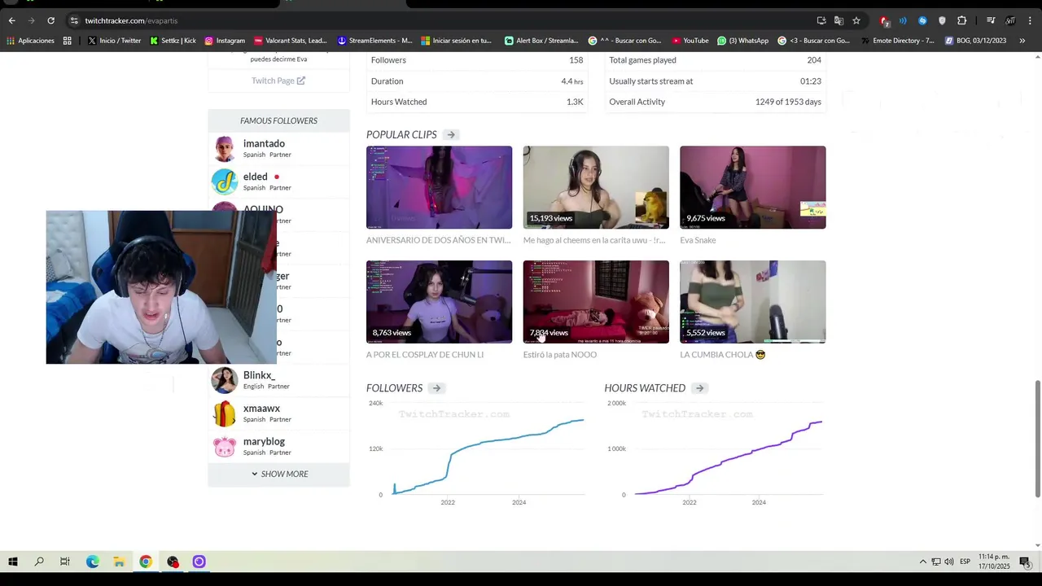Open the YouTube bookmark
Viewport: 1042px width, 586px height.
[690, 41]
